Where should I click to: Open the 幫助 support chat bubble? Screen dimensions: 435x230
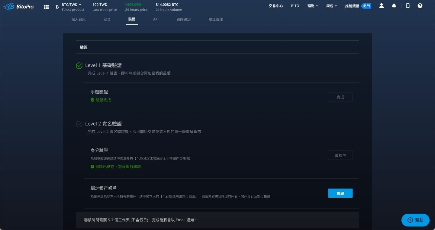point(415,220)
